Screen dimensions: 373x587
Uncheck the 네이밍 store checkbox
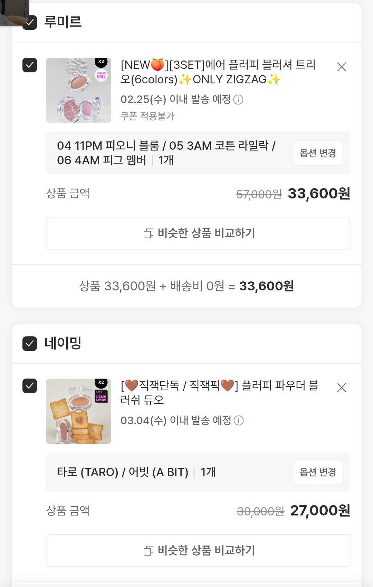[x=30, y=344]
